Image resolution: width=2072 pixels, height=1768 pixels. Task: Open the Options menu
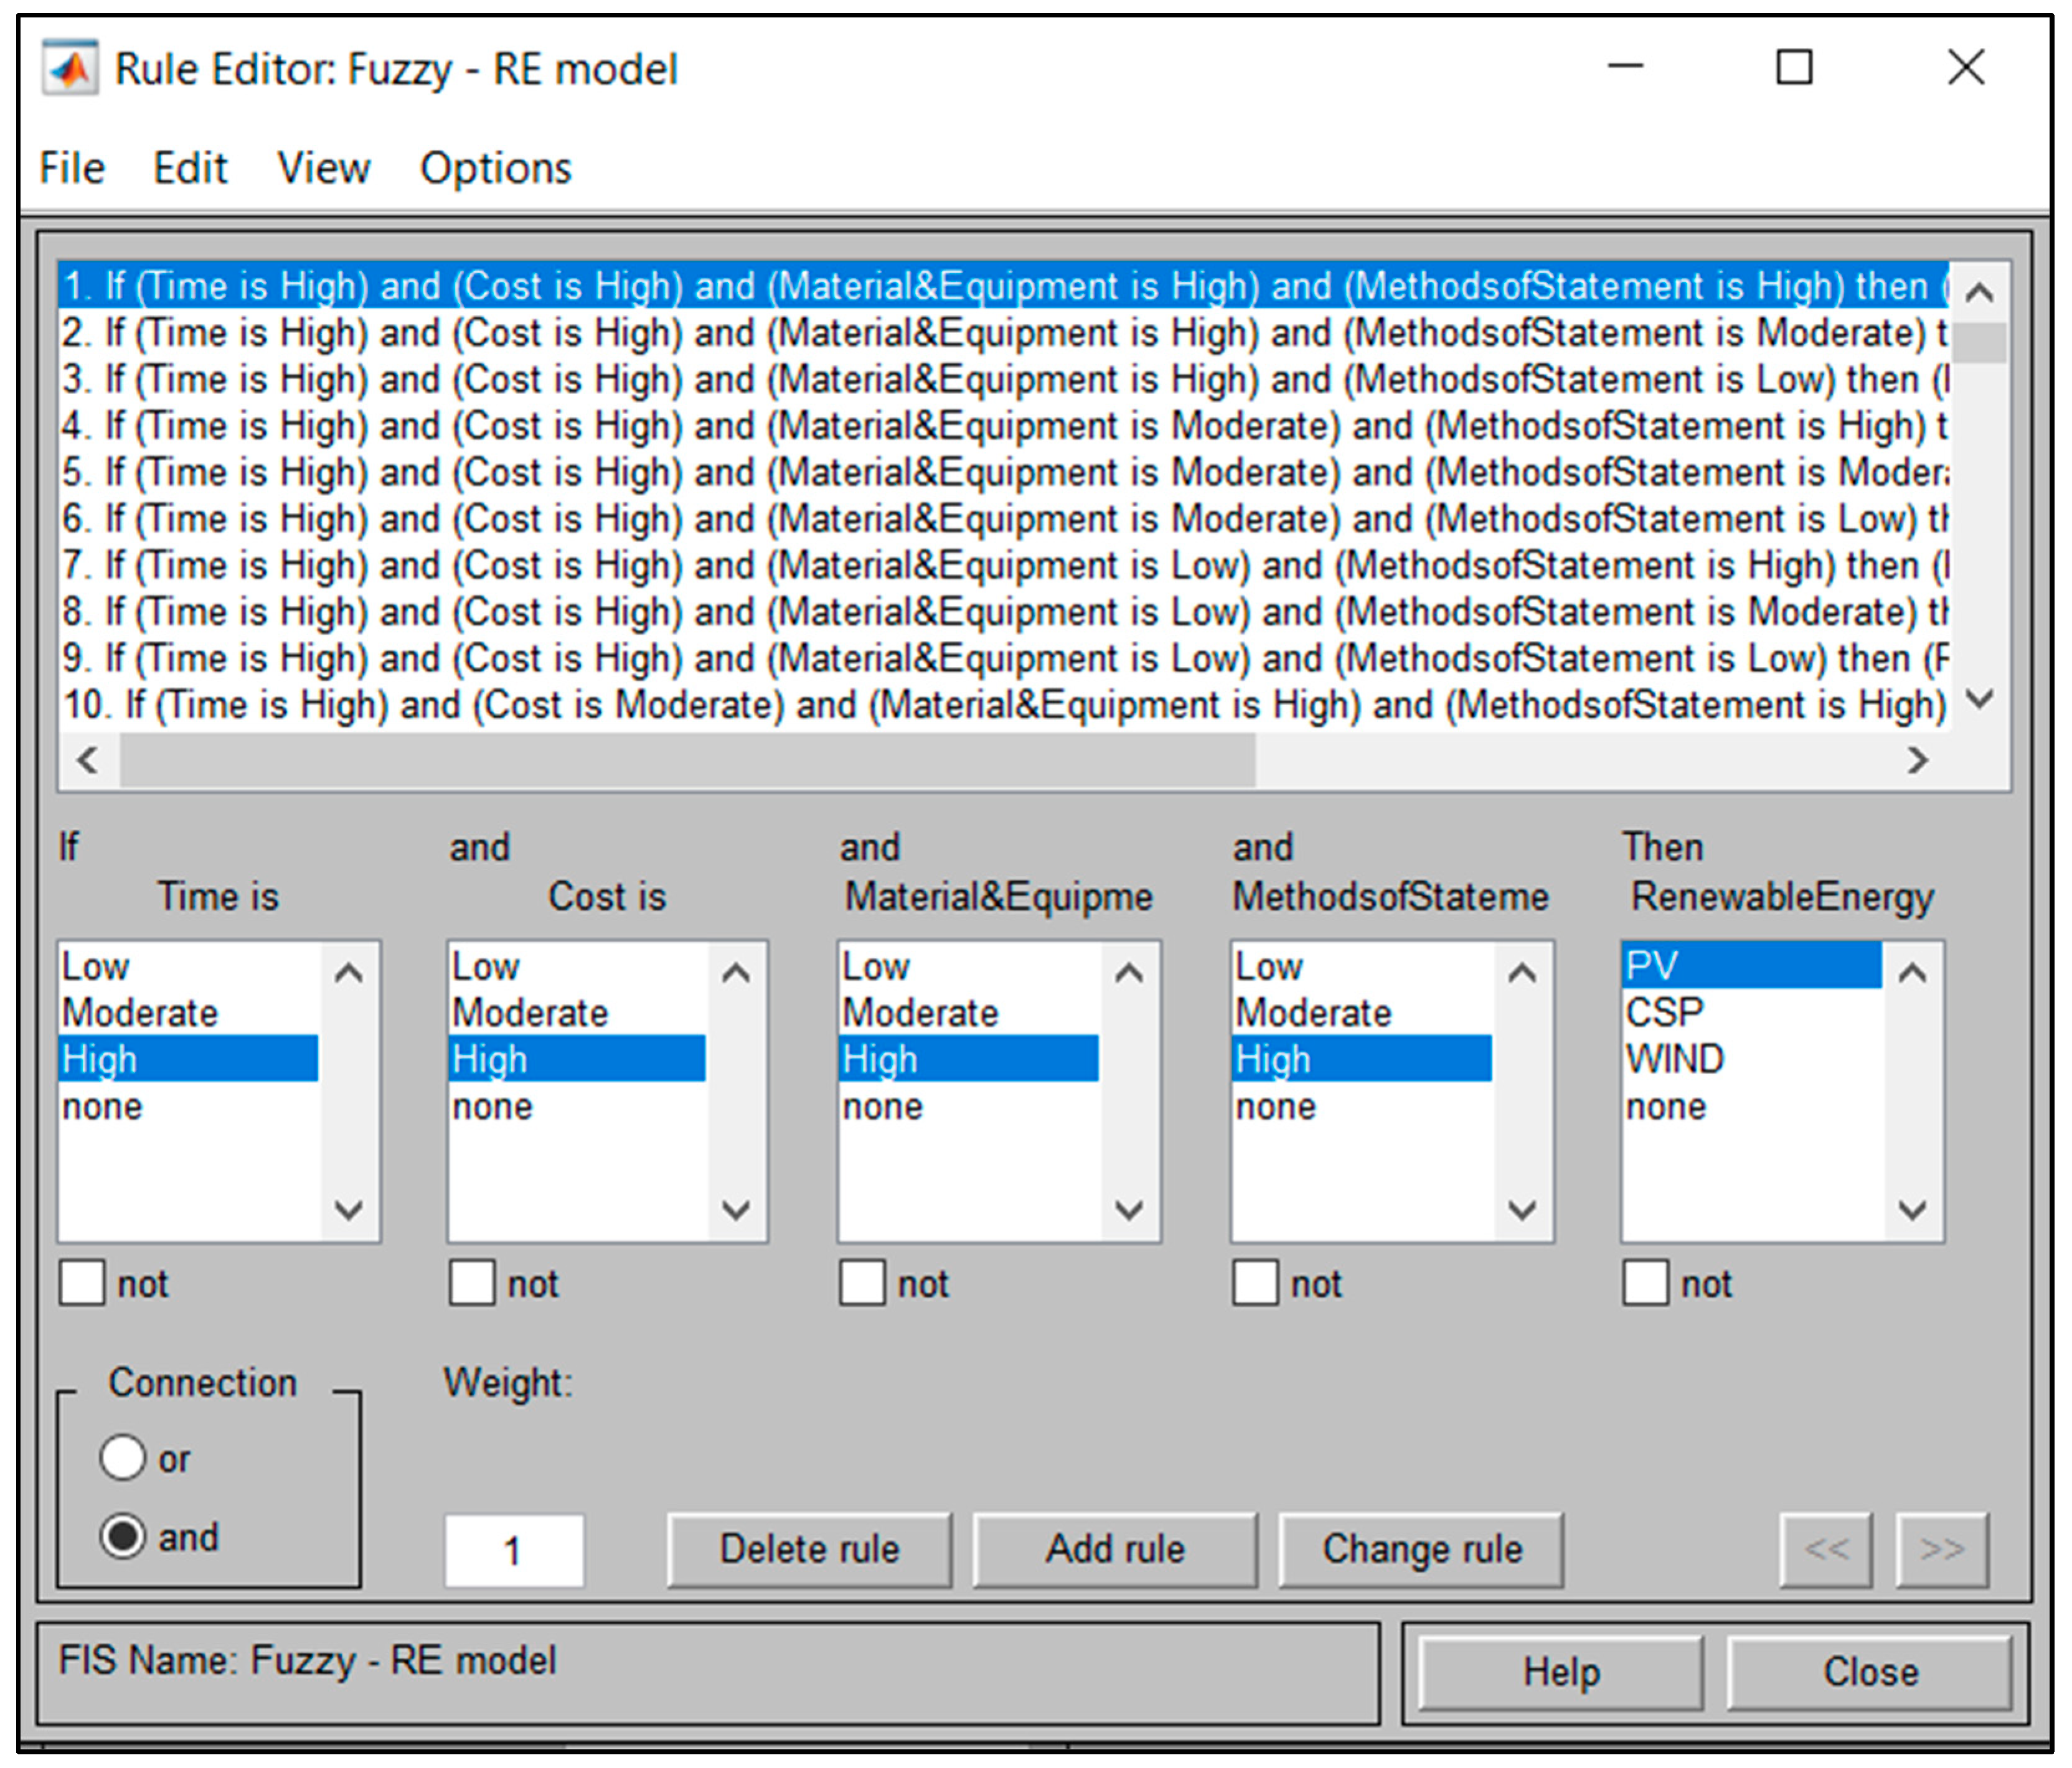click(x=496, y=168)
